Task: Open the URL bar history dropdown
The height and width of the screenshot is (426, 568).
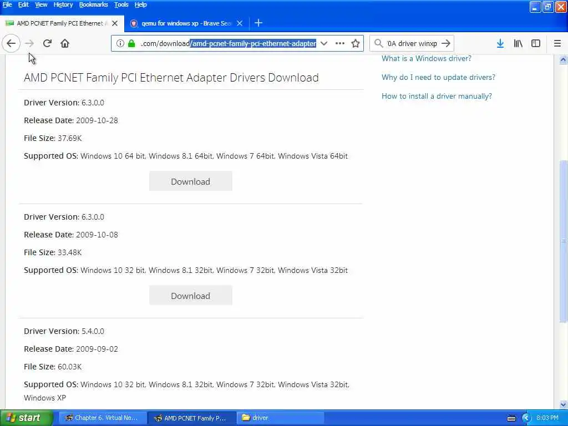Action: tap(324, 43)
